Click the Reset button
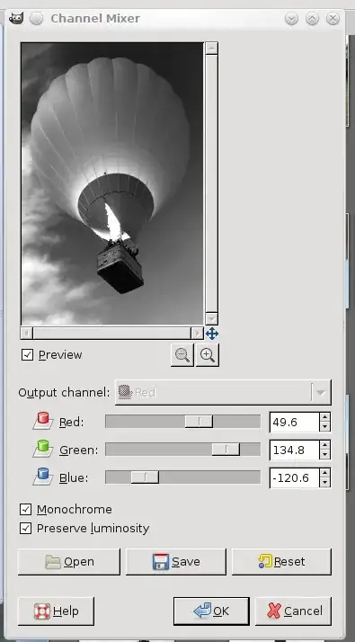This screenshot has width=355, height=642. click(281, 562)
